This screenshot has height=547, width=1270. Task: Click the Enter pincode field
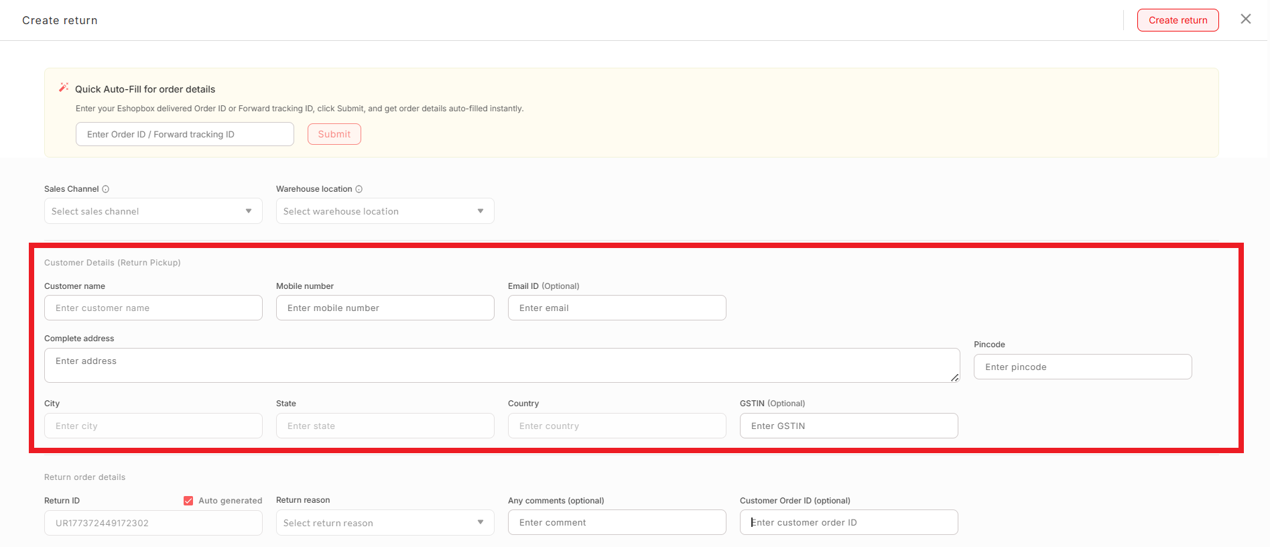(1082, 367)
